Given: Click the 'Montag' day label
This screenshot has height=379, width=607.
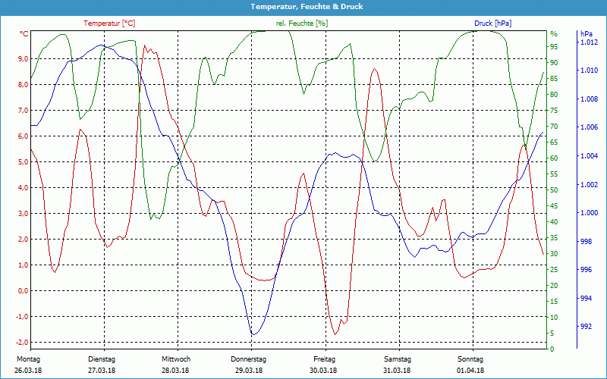Looking at the screenshot, I should click(28, 359).
